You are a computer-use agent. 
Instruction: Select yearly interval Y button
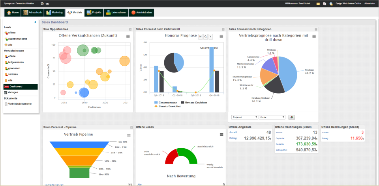[210, 37]
